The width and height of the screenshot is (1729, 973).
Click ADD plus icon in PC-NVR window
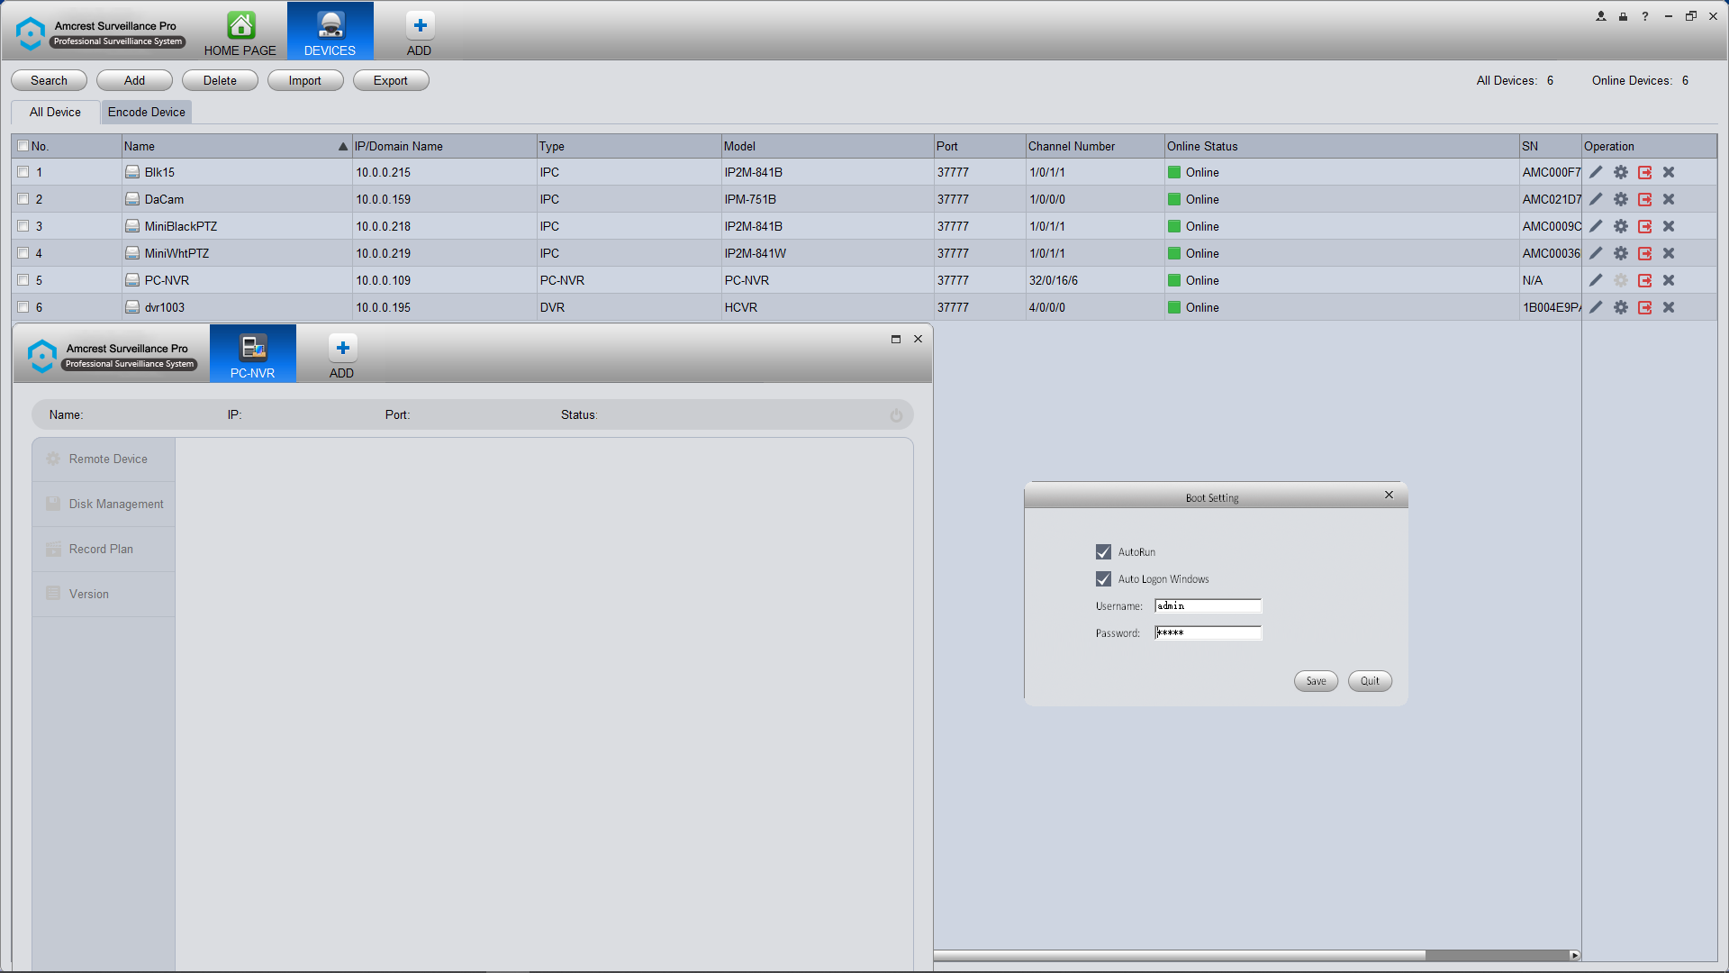(x=342, y=348)
